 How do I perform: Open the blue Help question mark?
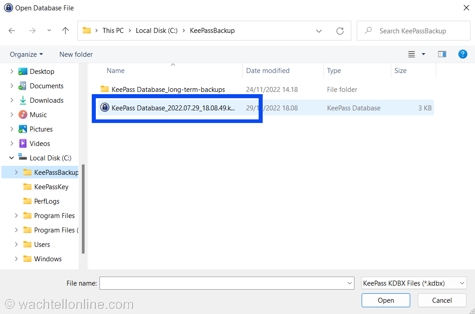(x=463, y=54)
